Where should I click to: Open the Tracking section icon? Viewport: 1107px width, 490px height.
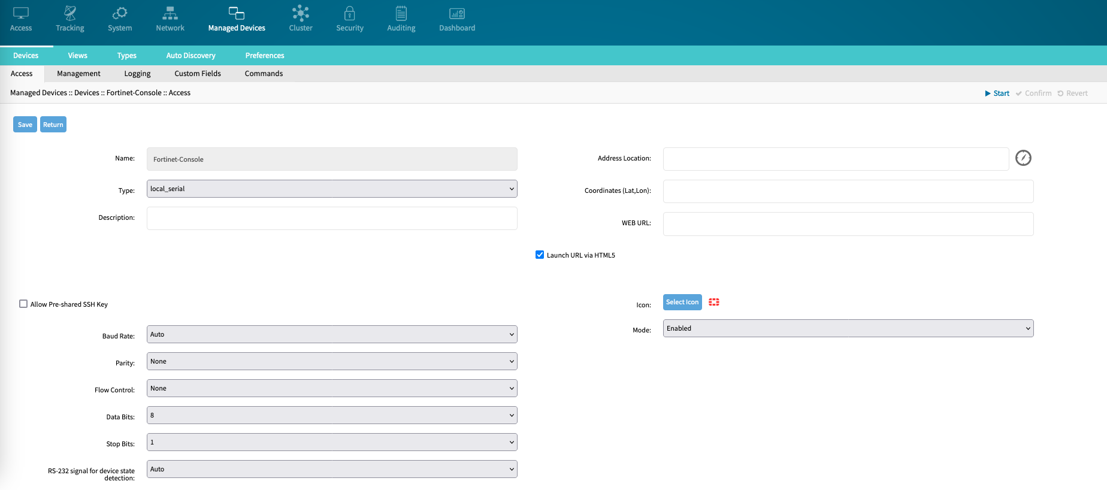(70, 13)
